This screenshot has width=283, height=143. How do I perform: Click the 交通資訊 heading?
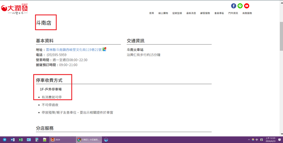(x=136, y=41)
